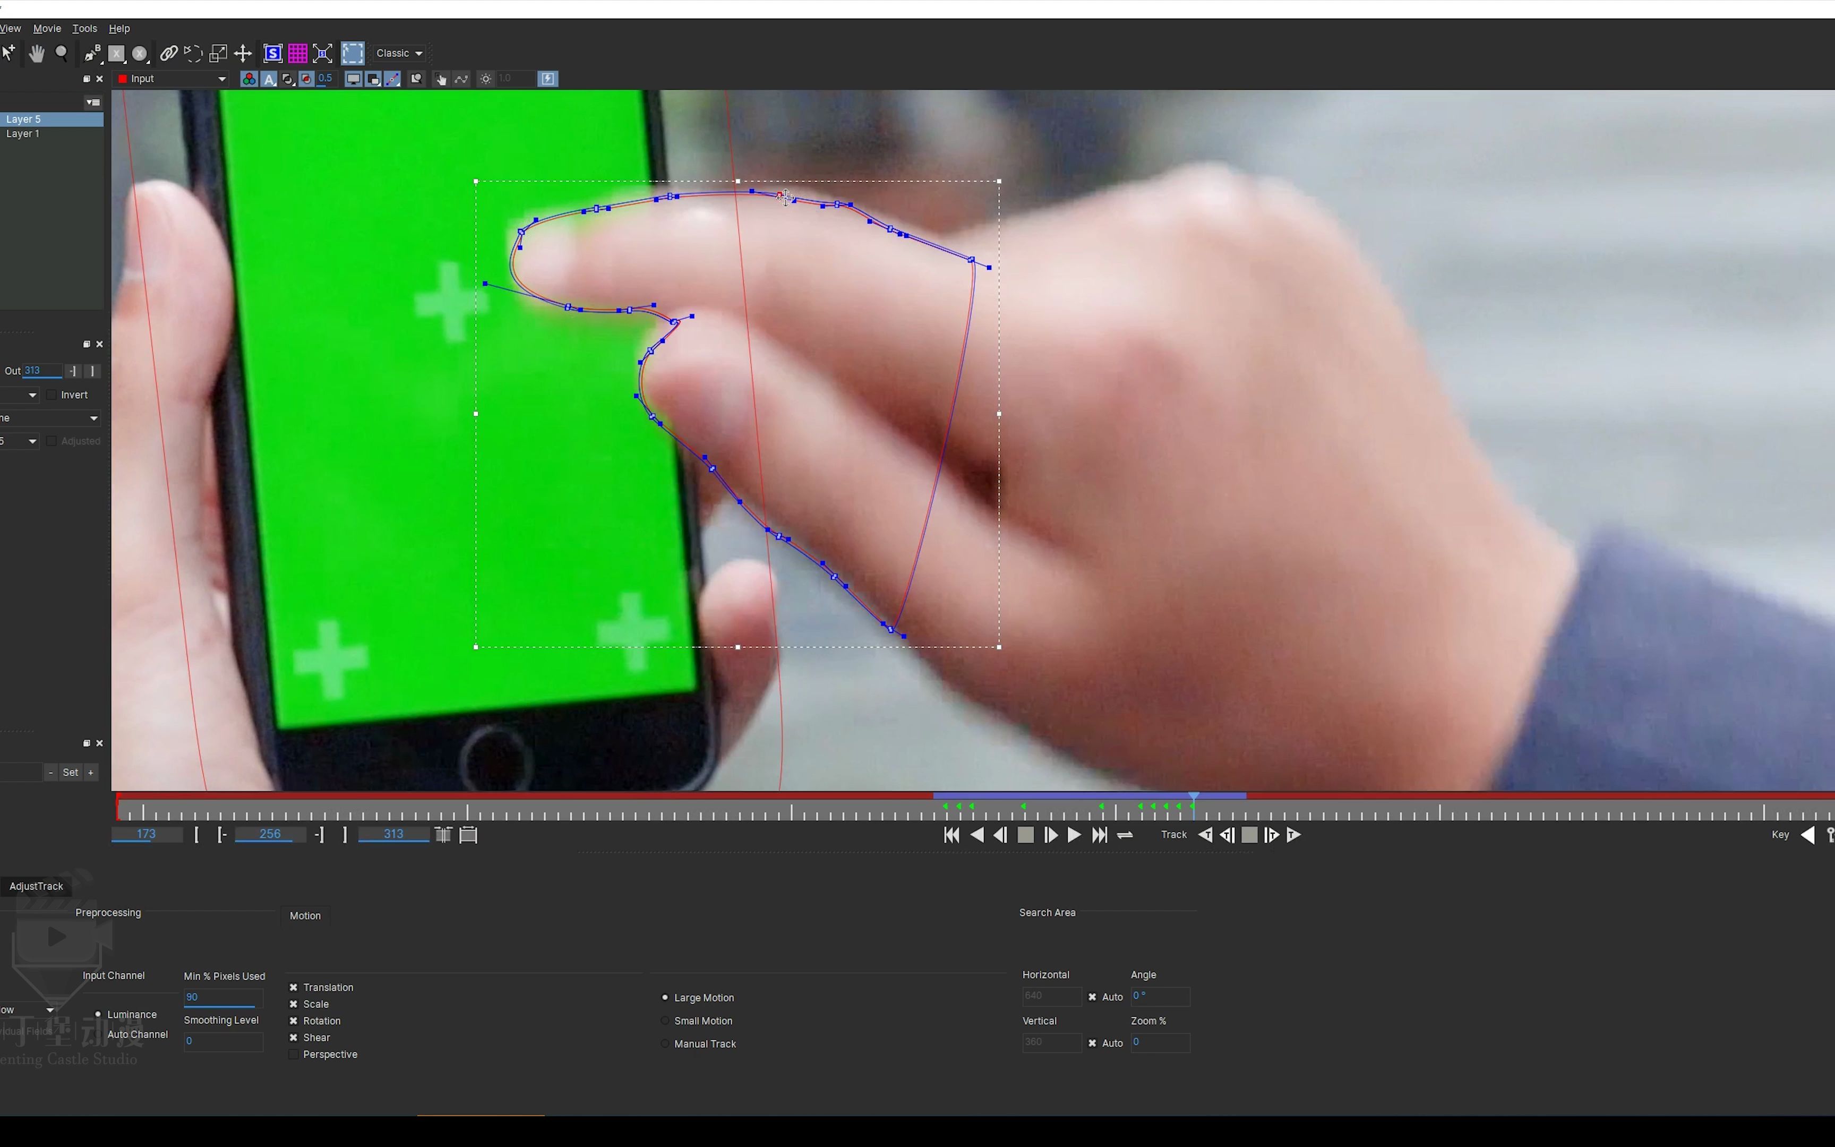Open the Movie menu
This screenshot has width=1835, height=1147.
[x=47, y=28]
